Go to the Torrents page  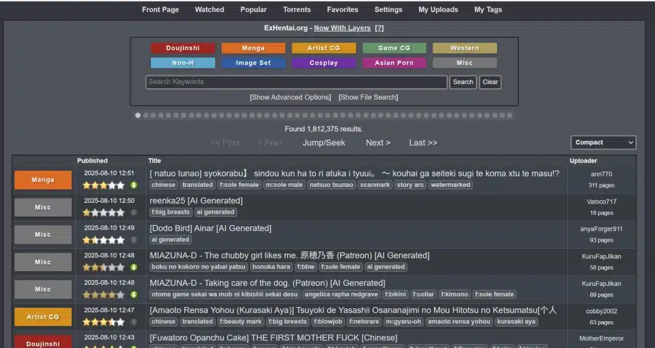tap(297, 10)
